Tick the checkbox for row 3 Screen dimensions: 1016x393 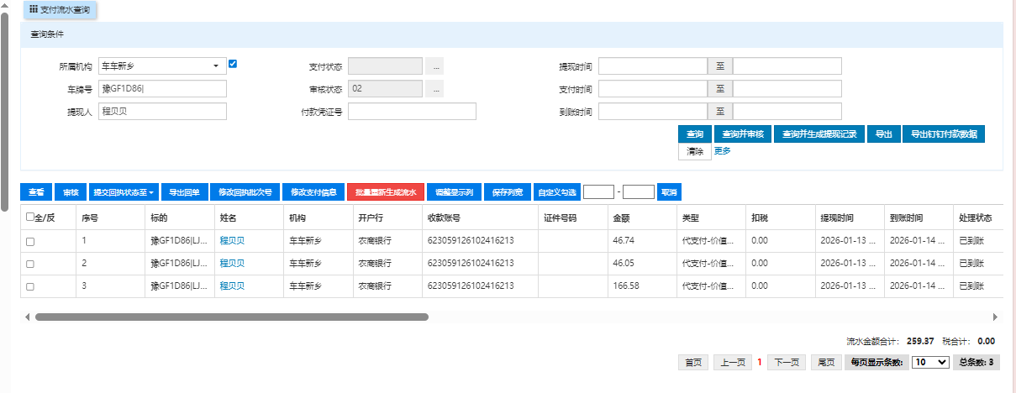(30, 286)
